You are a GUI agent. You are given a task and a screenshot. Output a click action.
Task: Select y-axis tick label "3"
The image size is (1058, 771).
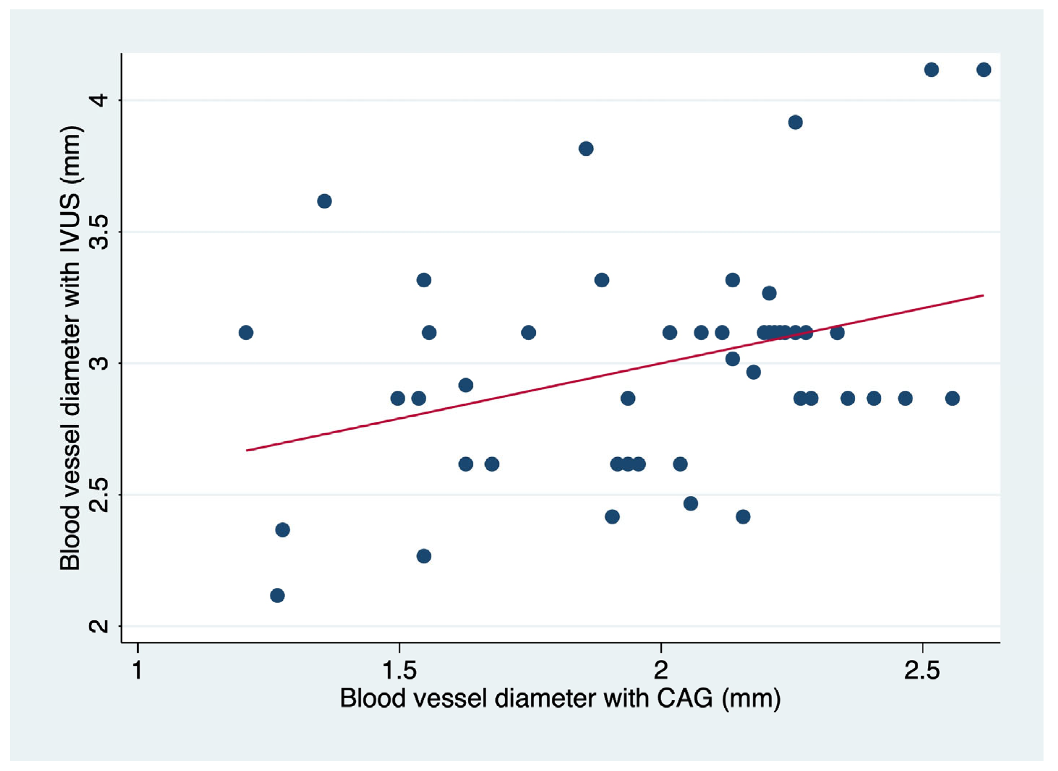[99, 363]
